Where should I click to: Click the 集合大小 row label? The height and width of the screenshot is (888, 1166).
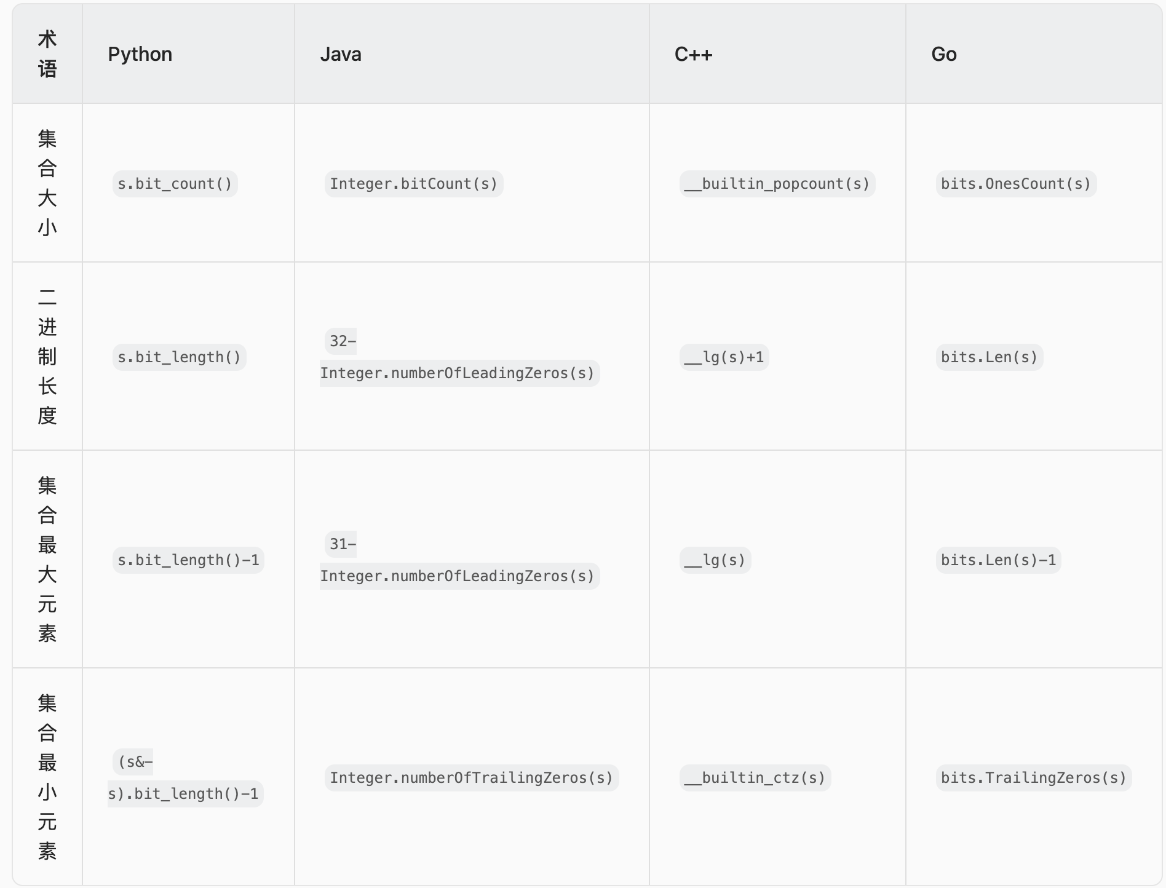(x=47, y=183)
